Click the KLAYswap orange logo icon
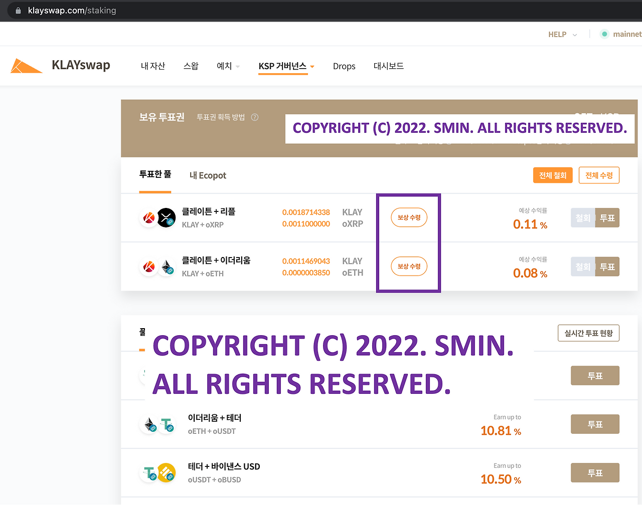 tap(27, 66)
